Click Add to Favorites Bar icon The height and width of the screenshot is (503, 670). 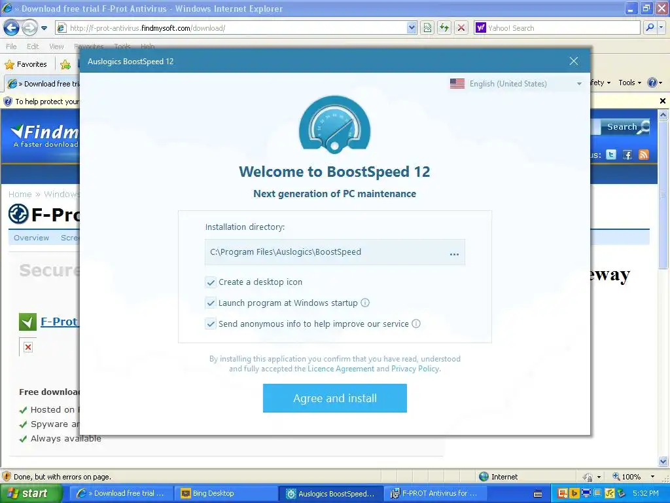[65, 65]
